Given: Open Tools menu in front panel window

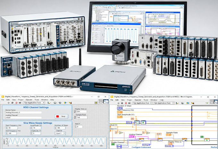Looking at the screenshot, I should click(x=37, y=100).
